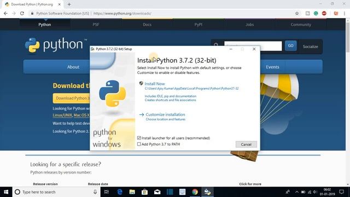Click the red adblock extension icon
This screenshot has height=197, width=350.
tap(324, 13)
